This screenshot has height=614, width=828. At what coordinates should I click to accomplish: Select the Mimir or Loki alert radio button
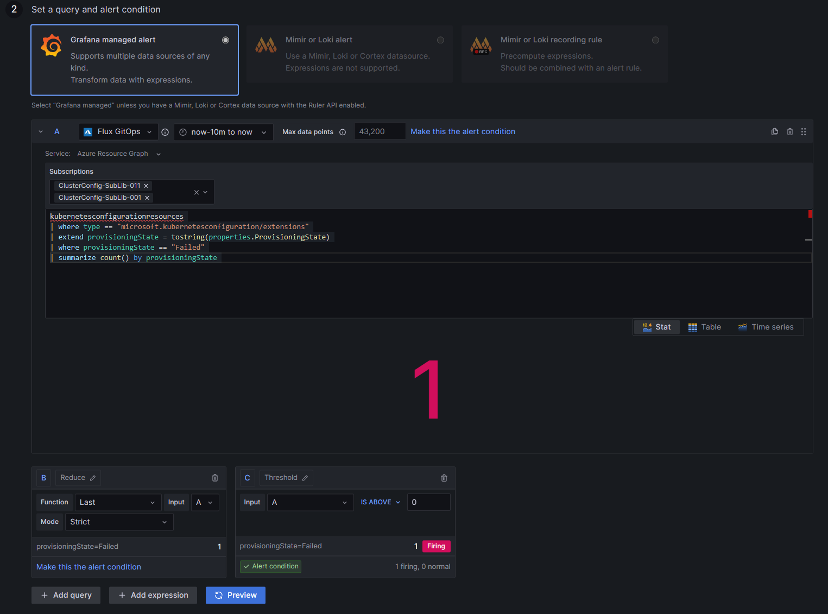click(x=441, y=40)
